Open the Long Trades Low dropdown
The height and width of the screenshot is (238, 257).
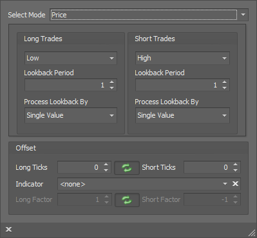[71, 58]
